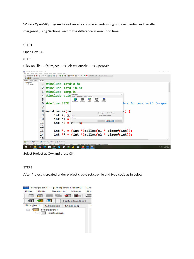Cancel the New Project dialog
Screen dimensions: 194x259
(110, 121)
